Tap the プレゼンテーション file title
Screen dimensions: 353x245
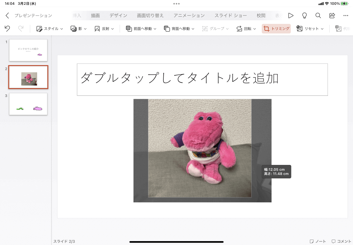click(33, 16)
